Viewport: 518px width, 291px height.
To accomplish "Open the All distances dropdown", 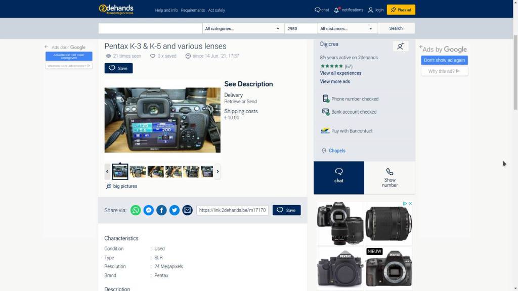I will [347, 28].
